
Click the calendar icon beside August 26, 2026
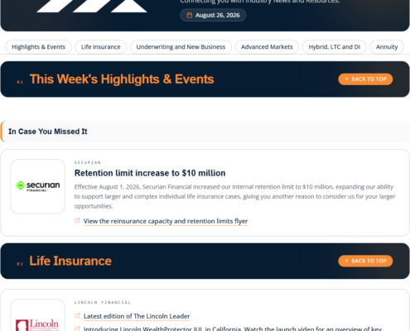pos(190,15)
